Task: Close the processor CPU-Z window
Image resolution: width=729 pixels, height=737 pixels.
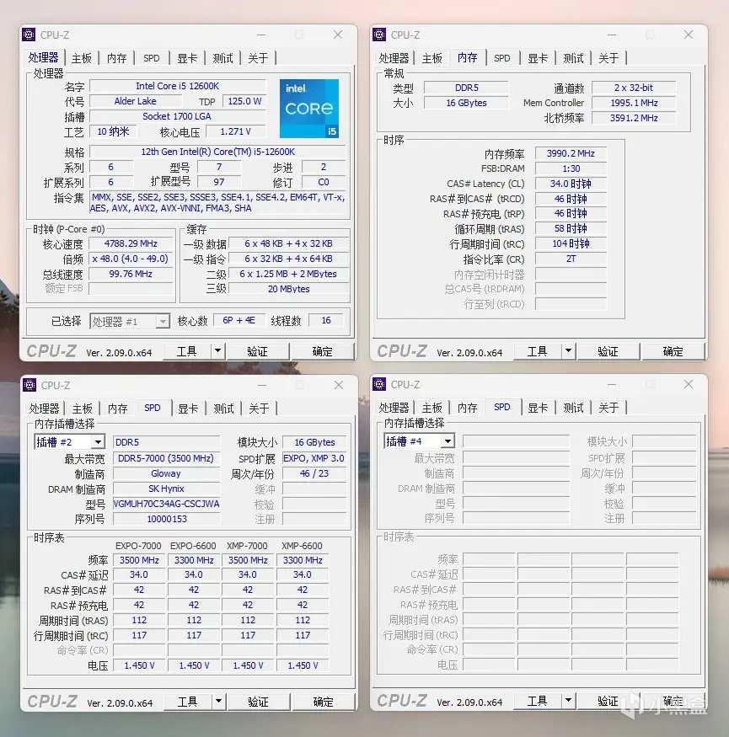Action: (338, 35)
